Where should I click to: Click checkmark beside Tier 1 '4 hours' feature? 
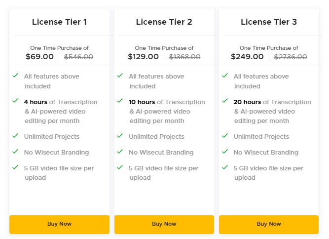[x=15, y=101]
